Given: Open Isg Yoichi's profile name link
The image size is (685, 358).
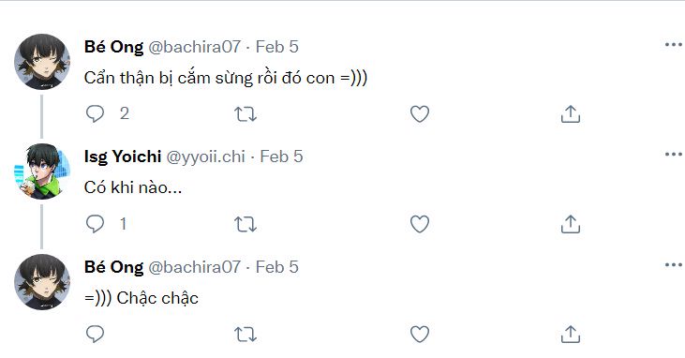Looking at the screenshot, I should [123, 157].
